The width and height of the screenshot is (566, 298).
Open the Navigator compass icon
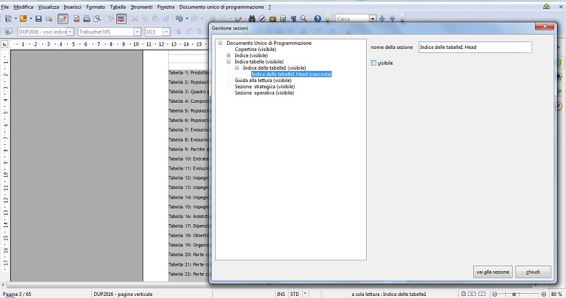click(x=263, y=19)
